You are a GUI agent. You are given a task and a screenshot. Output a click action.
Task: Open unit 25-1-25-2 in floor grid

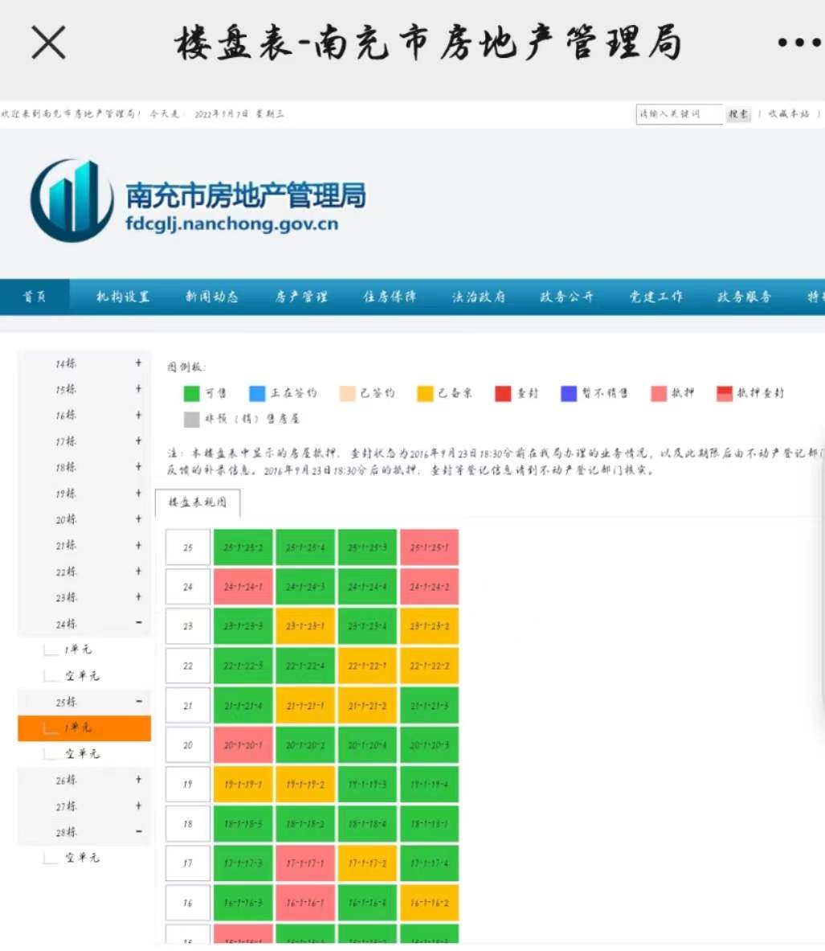click(x=243, y=547)
